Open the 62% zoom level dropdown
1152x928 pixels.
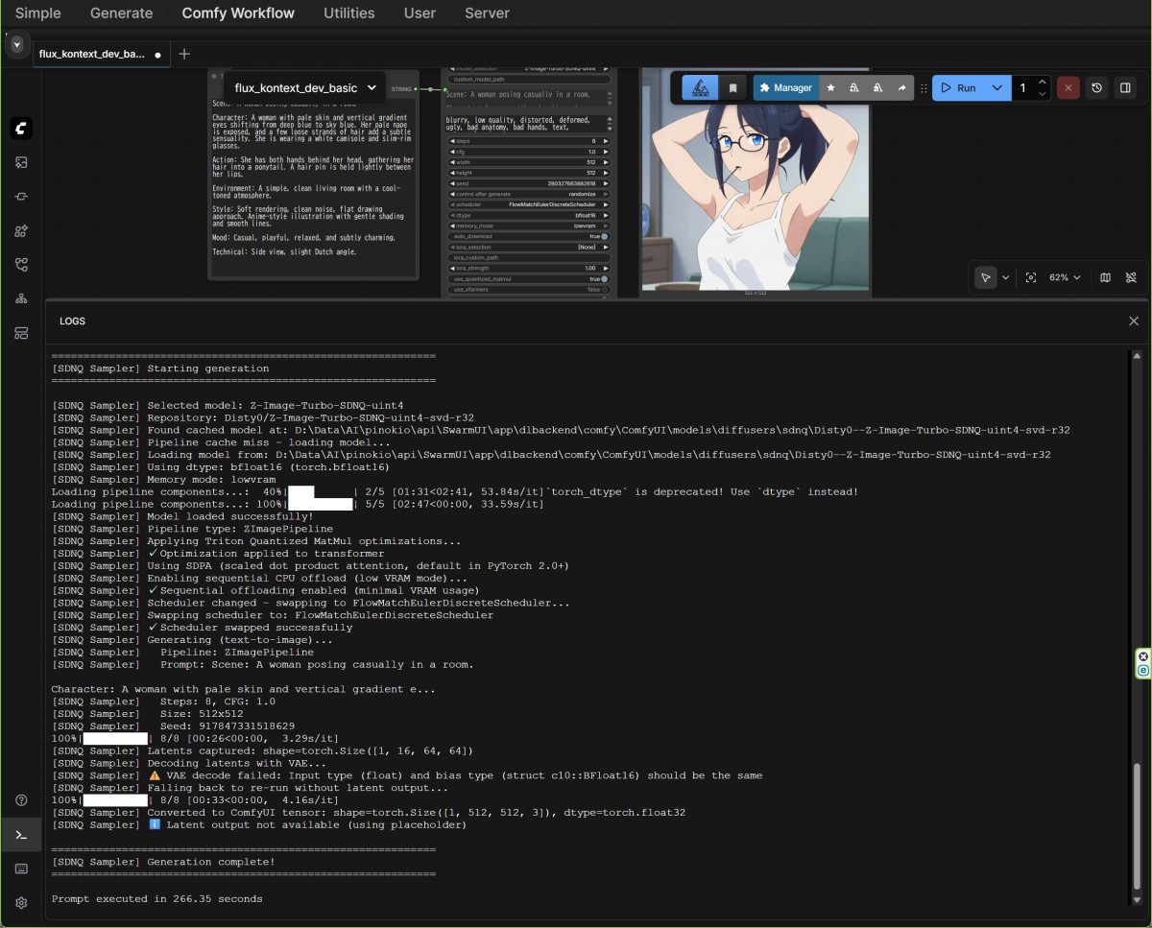(x=1065, y=277)
